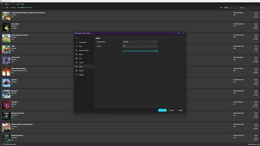Image resolution: width=260 pixels, height=146 pixels.
Task: Select the Animal Crossing New Horizons thumbnail
Action: (6, 38)
